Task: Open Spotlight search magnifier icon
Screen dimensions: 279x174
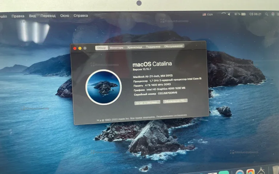Action: pos(266,14)
